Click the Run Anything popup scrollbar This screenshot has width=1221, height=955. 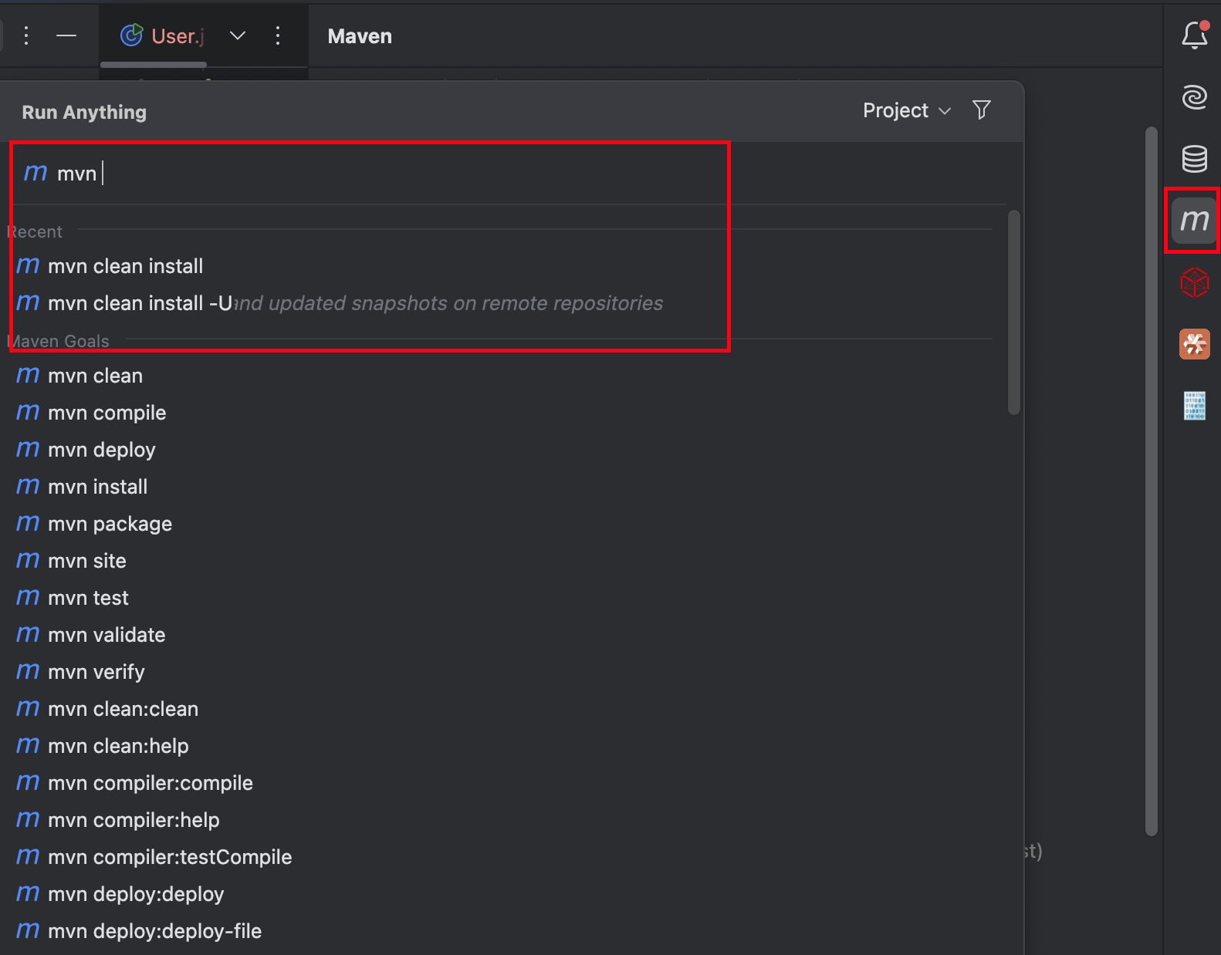point(1014,312)
